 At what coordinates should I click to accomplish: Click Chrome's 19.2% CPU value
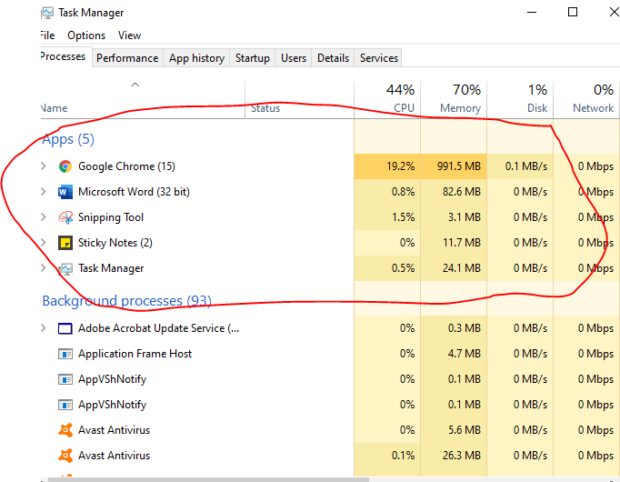pos(401,166)
